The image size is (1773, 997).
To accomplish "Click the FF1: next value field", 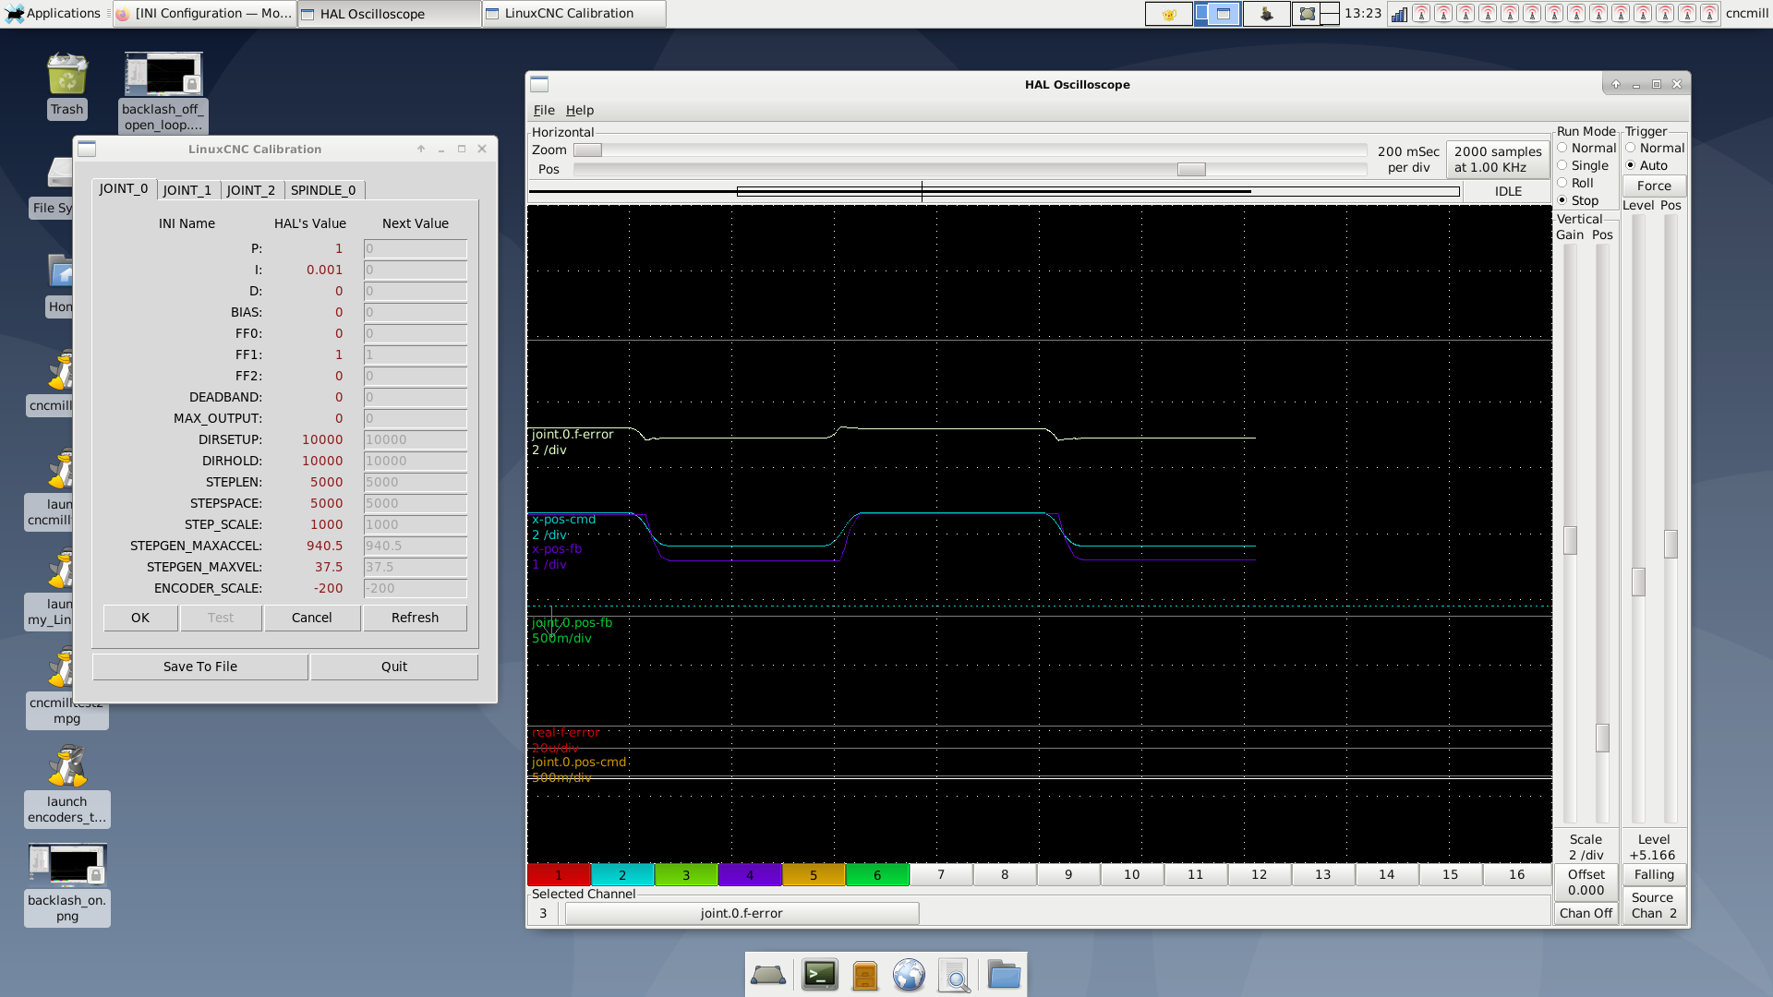I will (415, 354).
